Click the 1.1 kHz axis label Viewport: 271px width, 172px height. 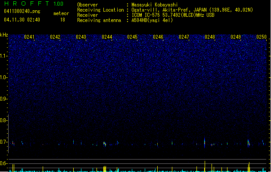(x=3, y=56)
